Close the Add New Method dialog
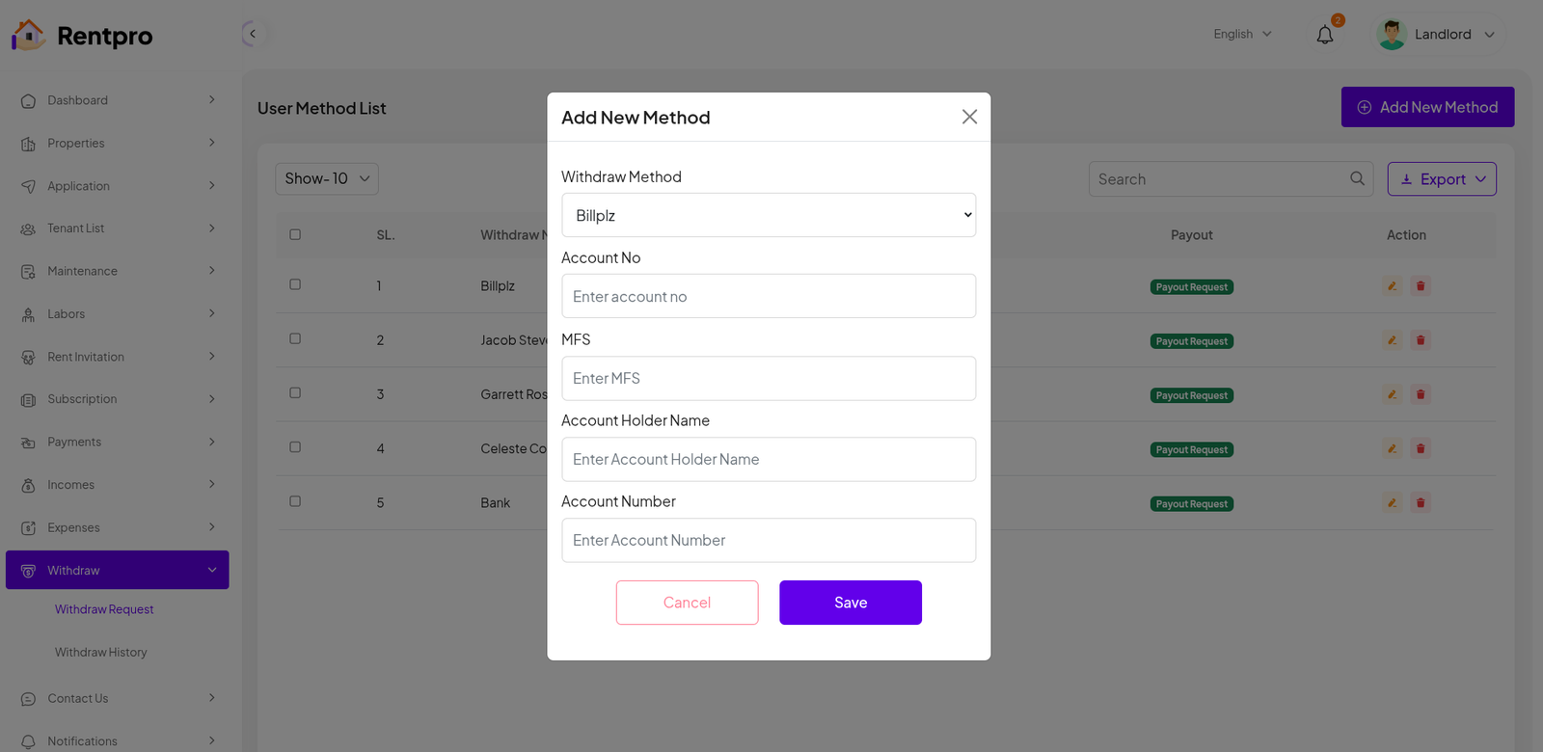 (x=969, y=117)
